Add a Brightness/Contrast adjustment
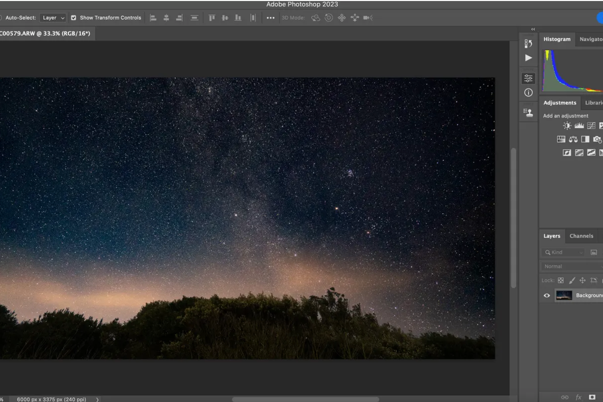Screen dimensions: 603x402 pos(567,126)
